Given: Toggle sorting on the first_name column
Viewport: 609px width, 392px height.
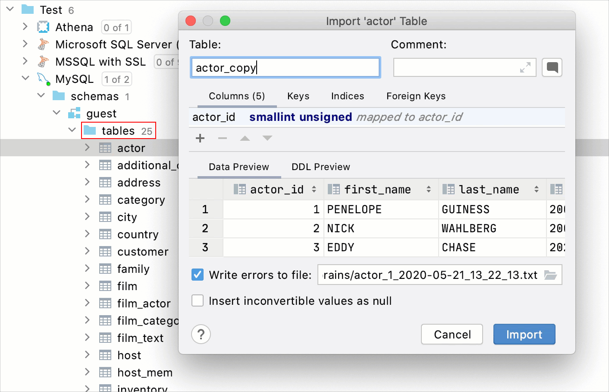Looking at the screenshot, I should click(x=429, y=189).
